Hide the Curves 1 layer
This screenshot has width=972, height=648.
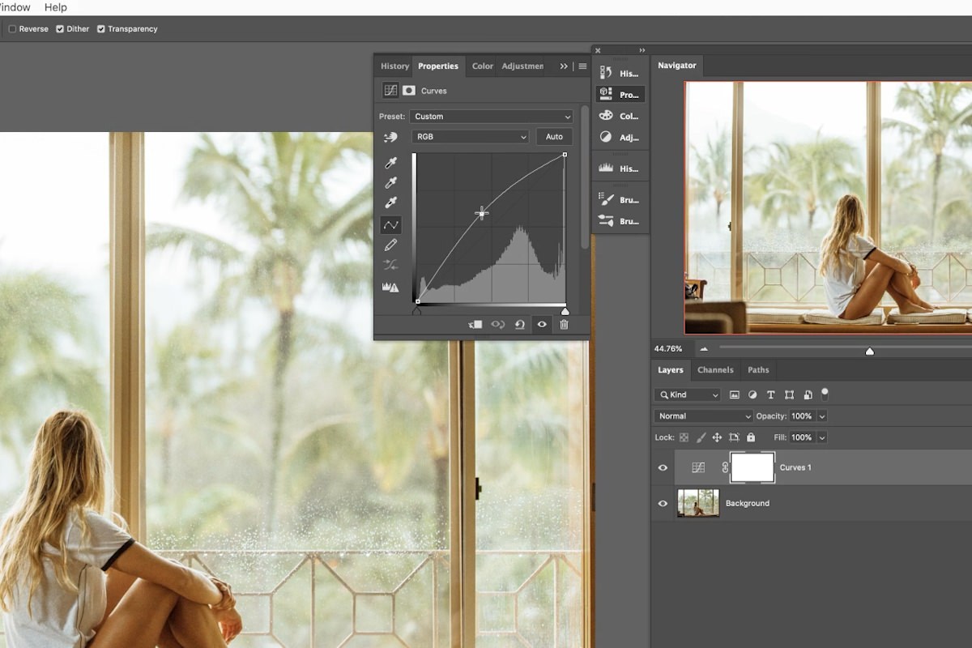[663, 467]
